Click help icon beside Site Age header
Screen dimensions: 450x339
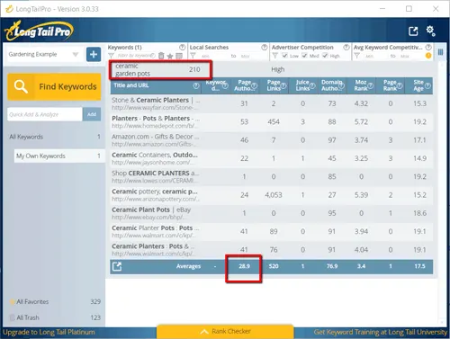(x=427, y=86)
